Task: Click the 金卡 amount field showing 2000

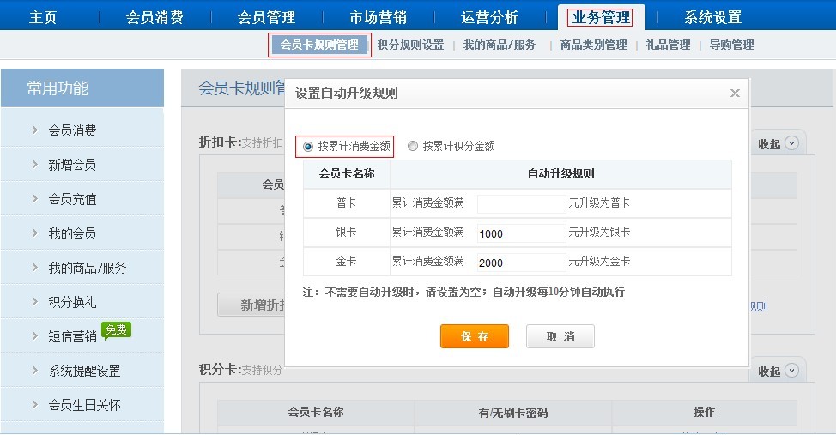Action: [x=521, y=263]
